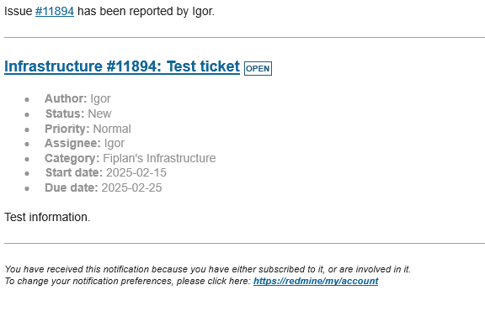Image resolution: width=485 pixels, height=322 pixels.
Task: Click the bullet point beside Due date
Action: pyautogui.click(x=27, y=188)
